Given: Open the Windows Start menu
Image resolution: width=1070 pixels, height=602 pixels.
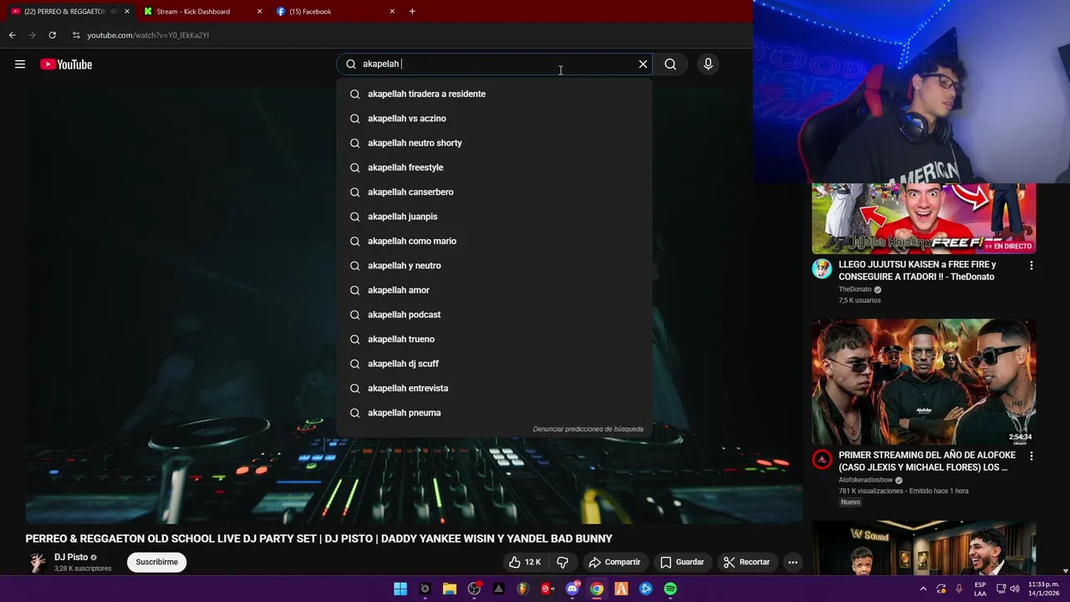Looking at the screenshot, I should pos(400,589).
